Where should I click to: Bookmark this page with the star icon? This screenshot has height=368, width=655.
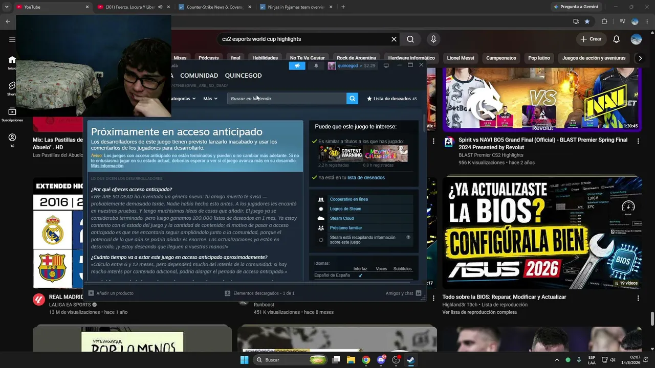(x=587, y=21)
